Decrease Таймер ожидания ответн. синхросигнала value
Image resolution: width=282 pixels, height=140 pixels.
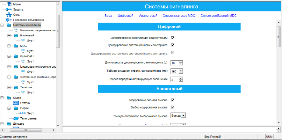click(x=181, y=72)
